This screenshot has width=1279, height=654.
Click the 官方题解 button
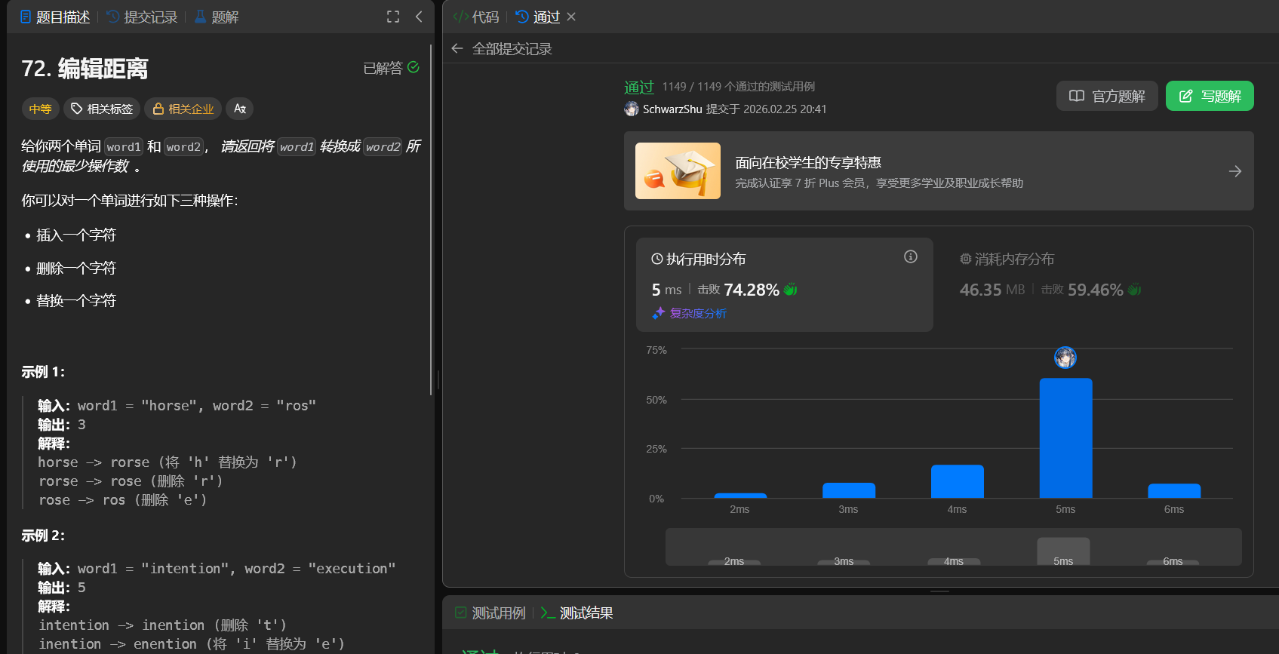(1107, 96)
